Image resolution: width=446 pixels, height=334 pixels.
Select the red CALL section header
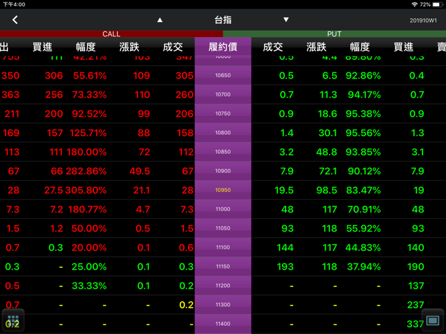111,34
